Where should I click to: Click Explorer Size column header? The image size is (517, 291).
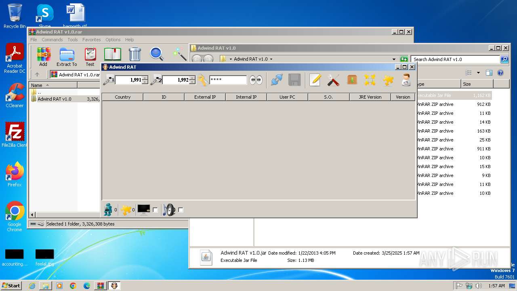pos(477,84)
